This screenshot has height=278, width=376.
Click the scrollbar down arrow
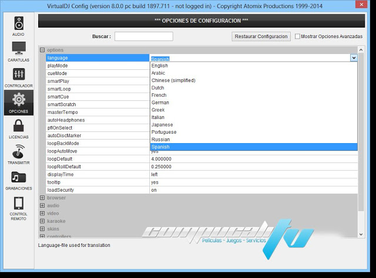[361, 235]
